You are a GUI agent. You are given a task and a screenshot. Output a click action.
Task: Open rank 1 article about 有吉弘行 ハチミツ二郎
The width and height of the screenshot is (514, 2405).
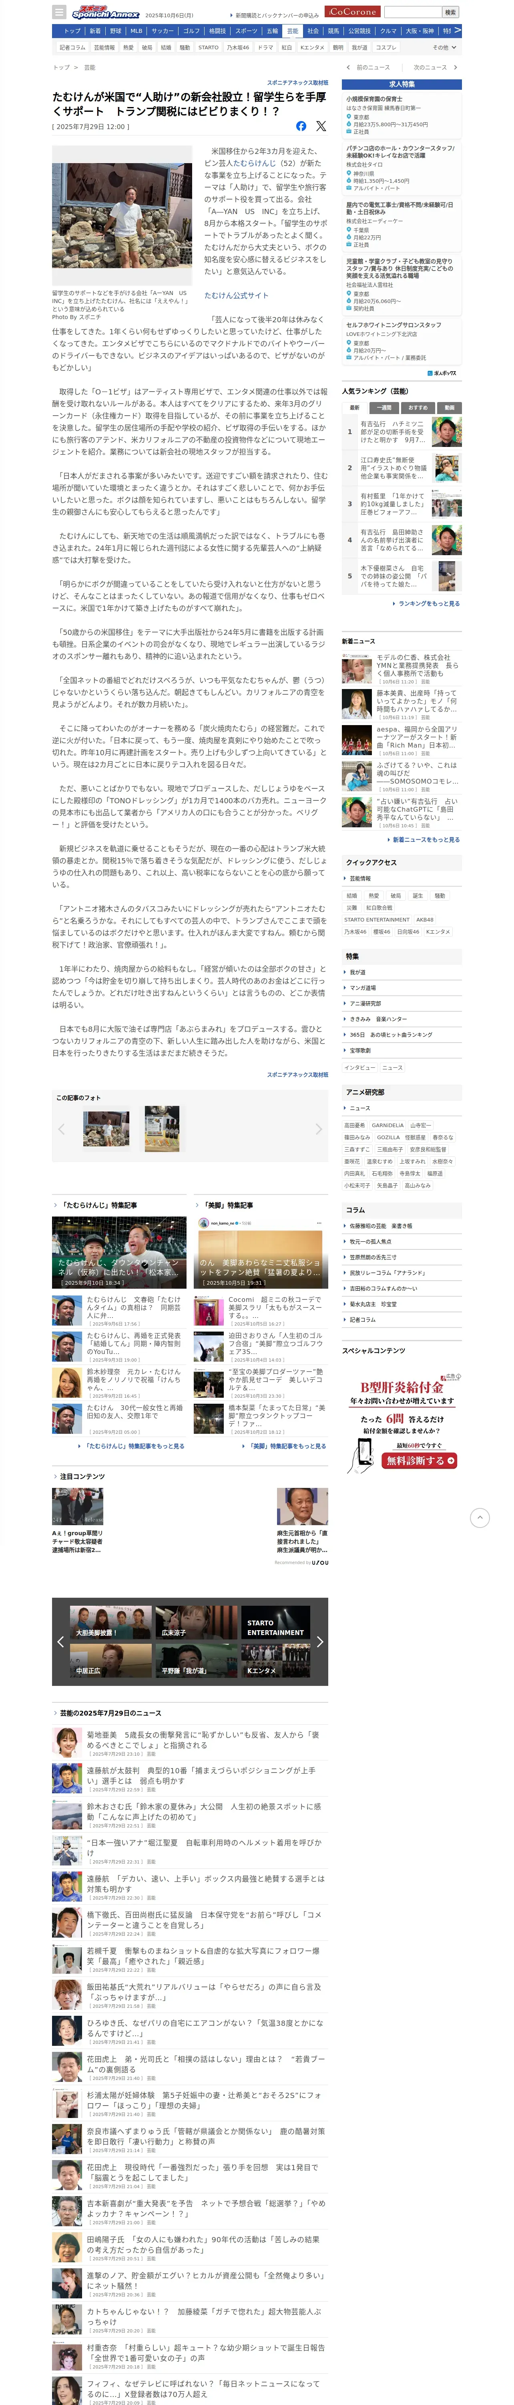[x=402, y=431]
